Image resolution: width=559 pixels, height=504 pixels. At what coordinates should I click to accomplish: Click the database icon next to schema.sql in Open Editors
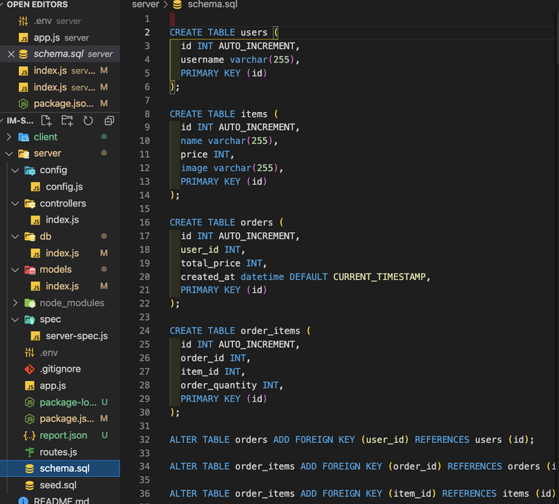tap(23, 54)
